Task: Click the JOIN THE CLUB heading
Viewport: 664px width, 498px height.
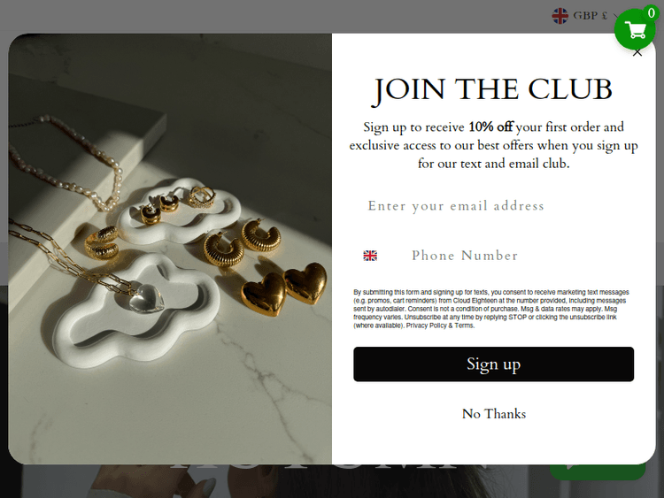Action: (493, 90)
